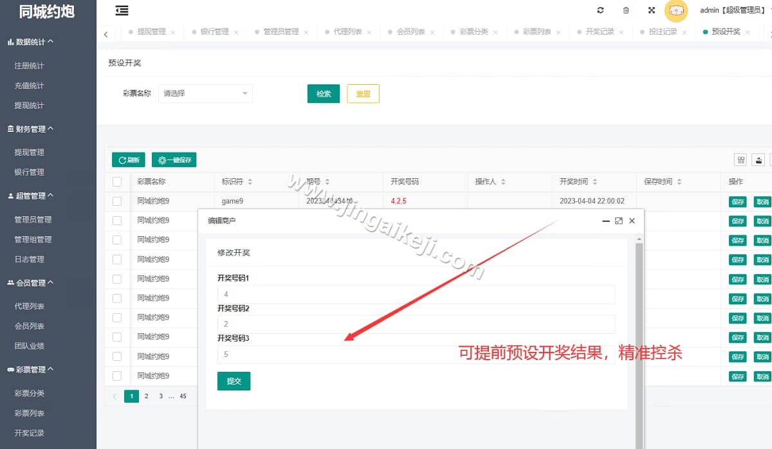
Task: Click the trash icon in the top bar
Action: point(625,10)
